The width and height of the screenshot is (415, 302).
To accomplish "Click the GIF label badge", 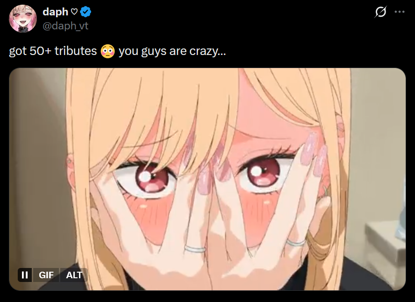I will (46, 275).
